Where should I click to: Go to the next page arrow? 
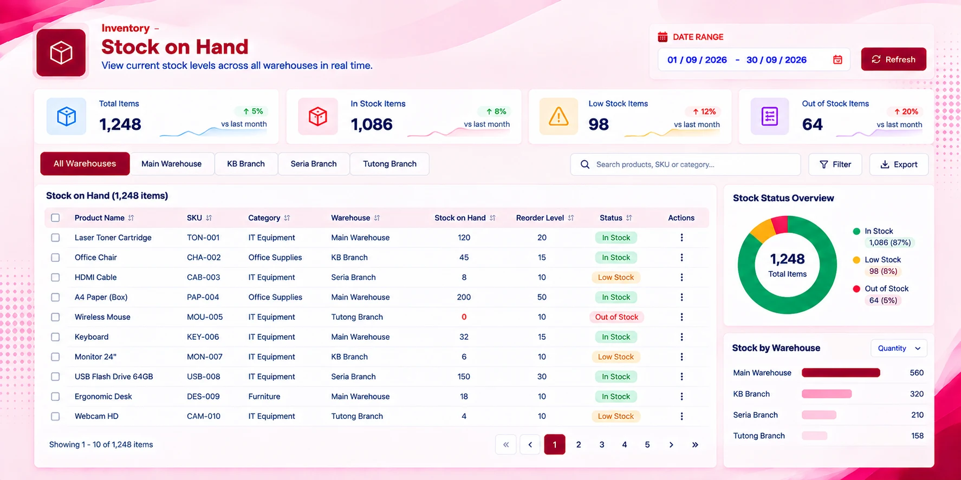click(x=671, y=445)
